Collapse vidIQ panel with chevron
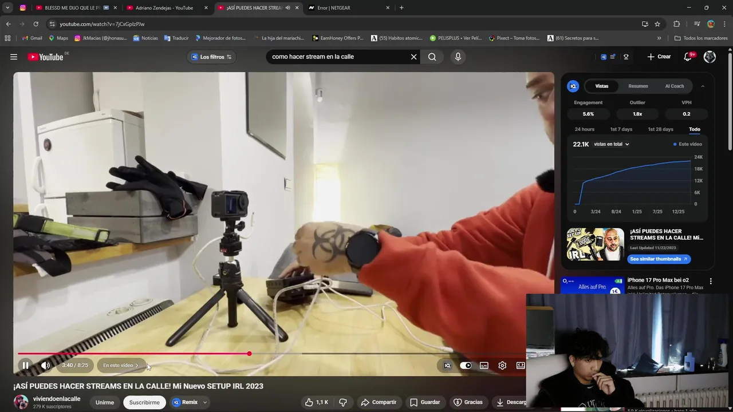Image resolution: width=733 pixels, height=412 pixels. coord(703,86)
